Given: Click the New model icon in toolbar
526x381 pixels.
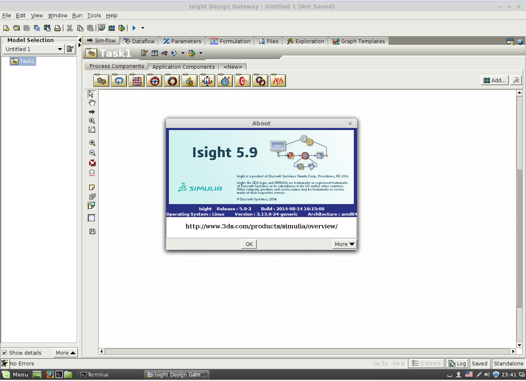Looking at the screenshot, I should (x=6, y=28).
